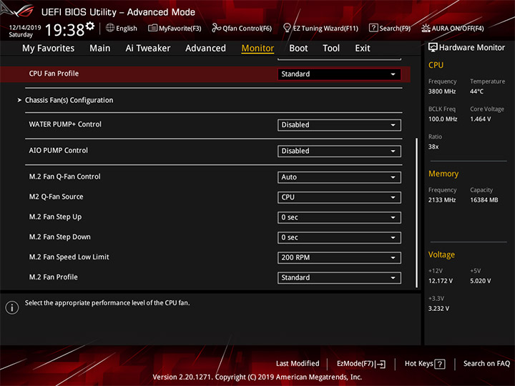Launch EZ Tuning Wizard(F11) bulb icon
Image resolution: width=515 pixels, height=386 pixels.
[287, 28]
